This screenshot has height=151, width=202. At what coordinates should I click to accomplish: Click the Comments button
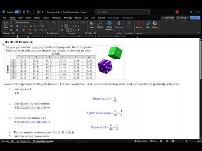[168, 18]
